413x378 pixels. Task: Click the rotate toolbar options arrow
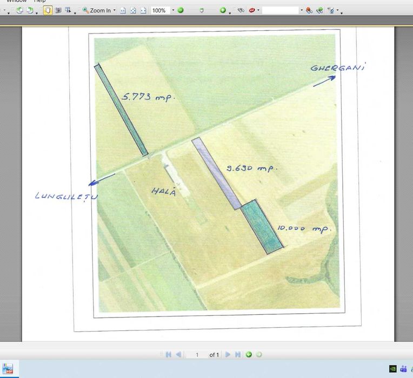[37, 13]
